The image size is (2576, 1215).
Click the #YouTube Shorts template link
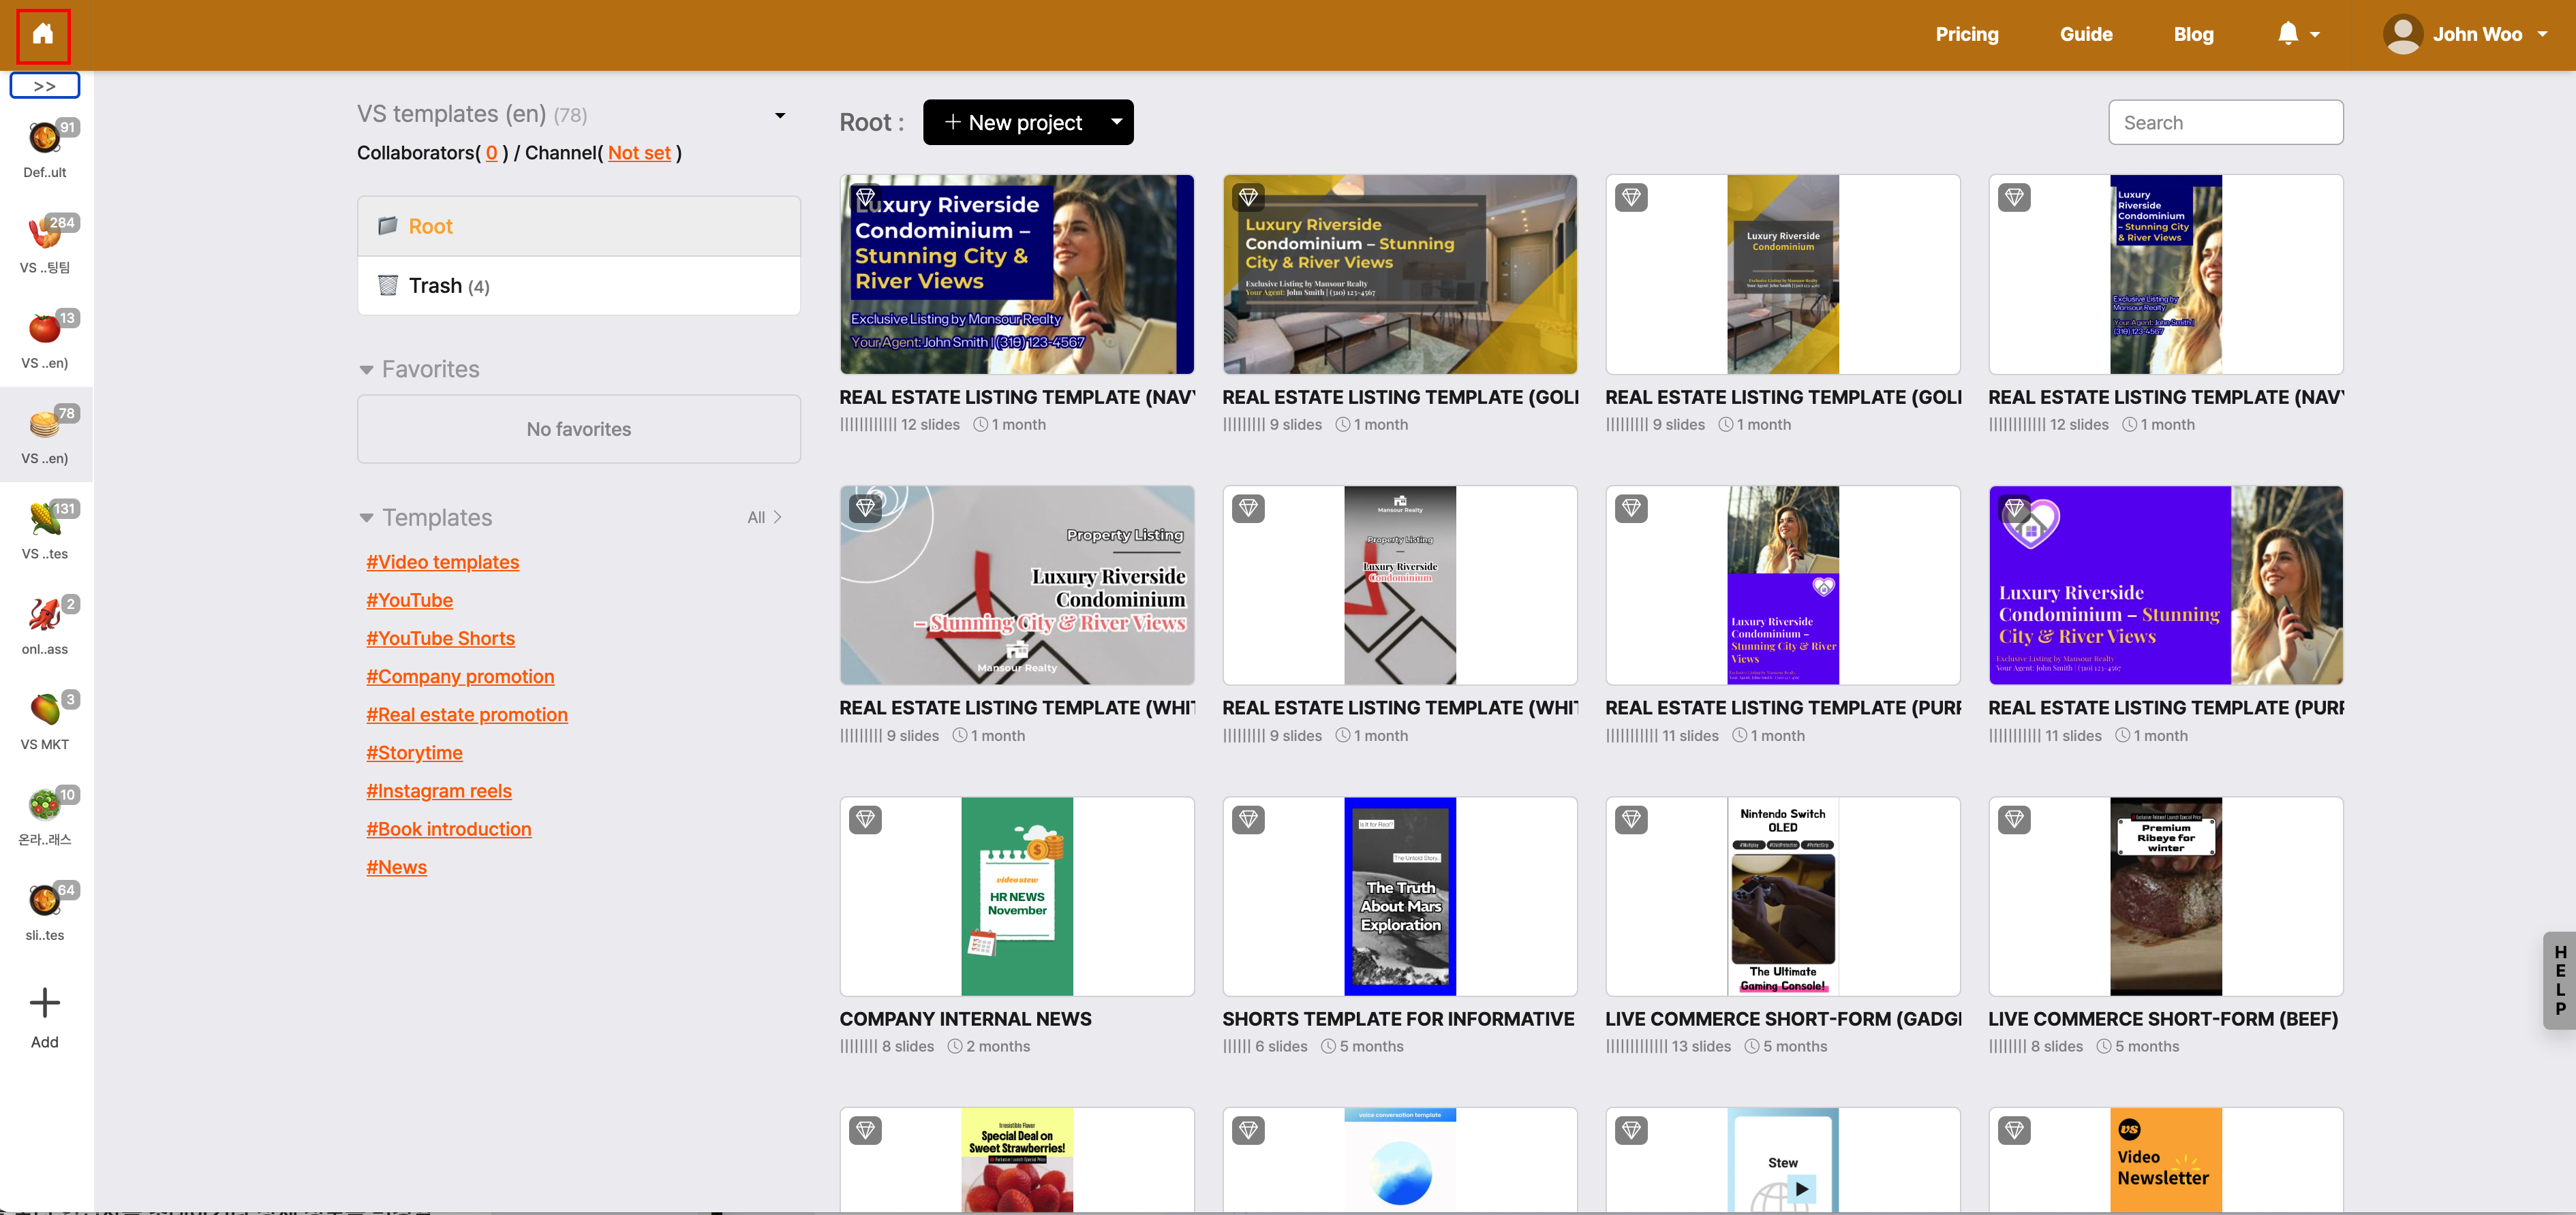(440, 637)
